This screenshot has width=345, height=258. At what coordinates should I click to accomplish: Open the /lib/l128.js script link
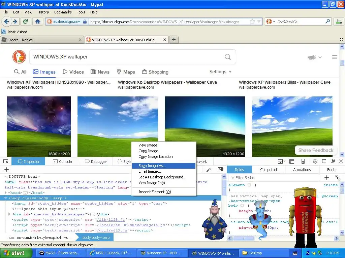111,220
